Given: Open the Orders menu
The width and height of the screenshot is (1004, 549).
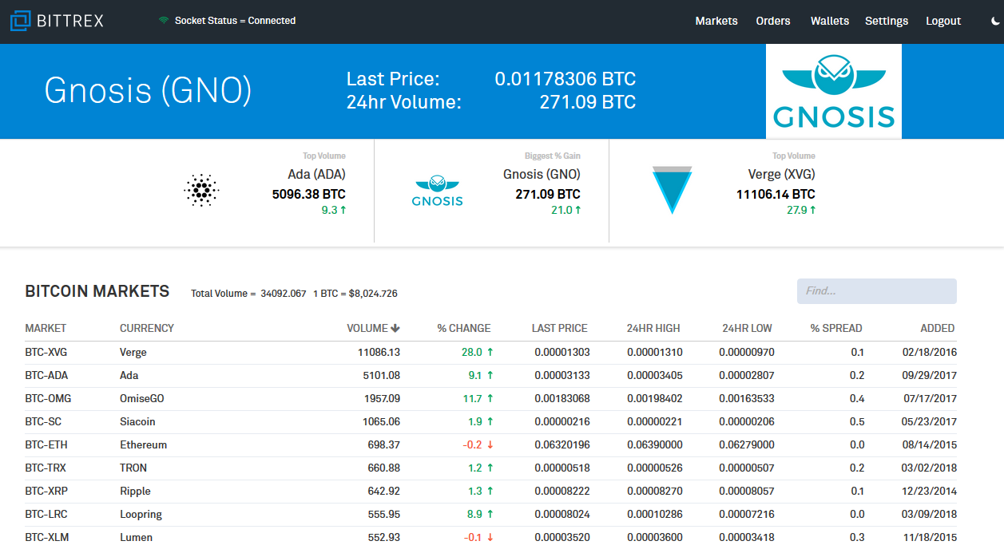Looking at the screenshot, I should click(x=773, y=21).
